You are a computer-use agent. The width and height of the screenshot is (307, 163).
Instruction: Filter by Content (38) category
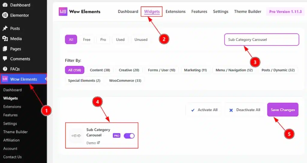click(x=100, y=70)
